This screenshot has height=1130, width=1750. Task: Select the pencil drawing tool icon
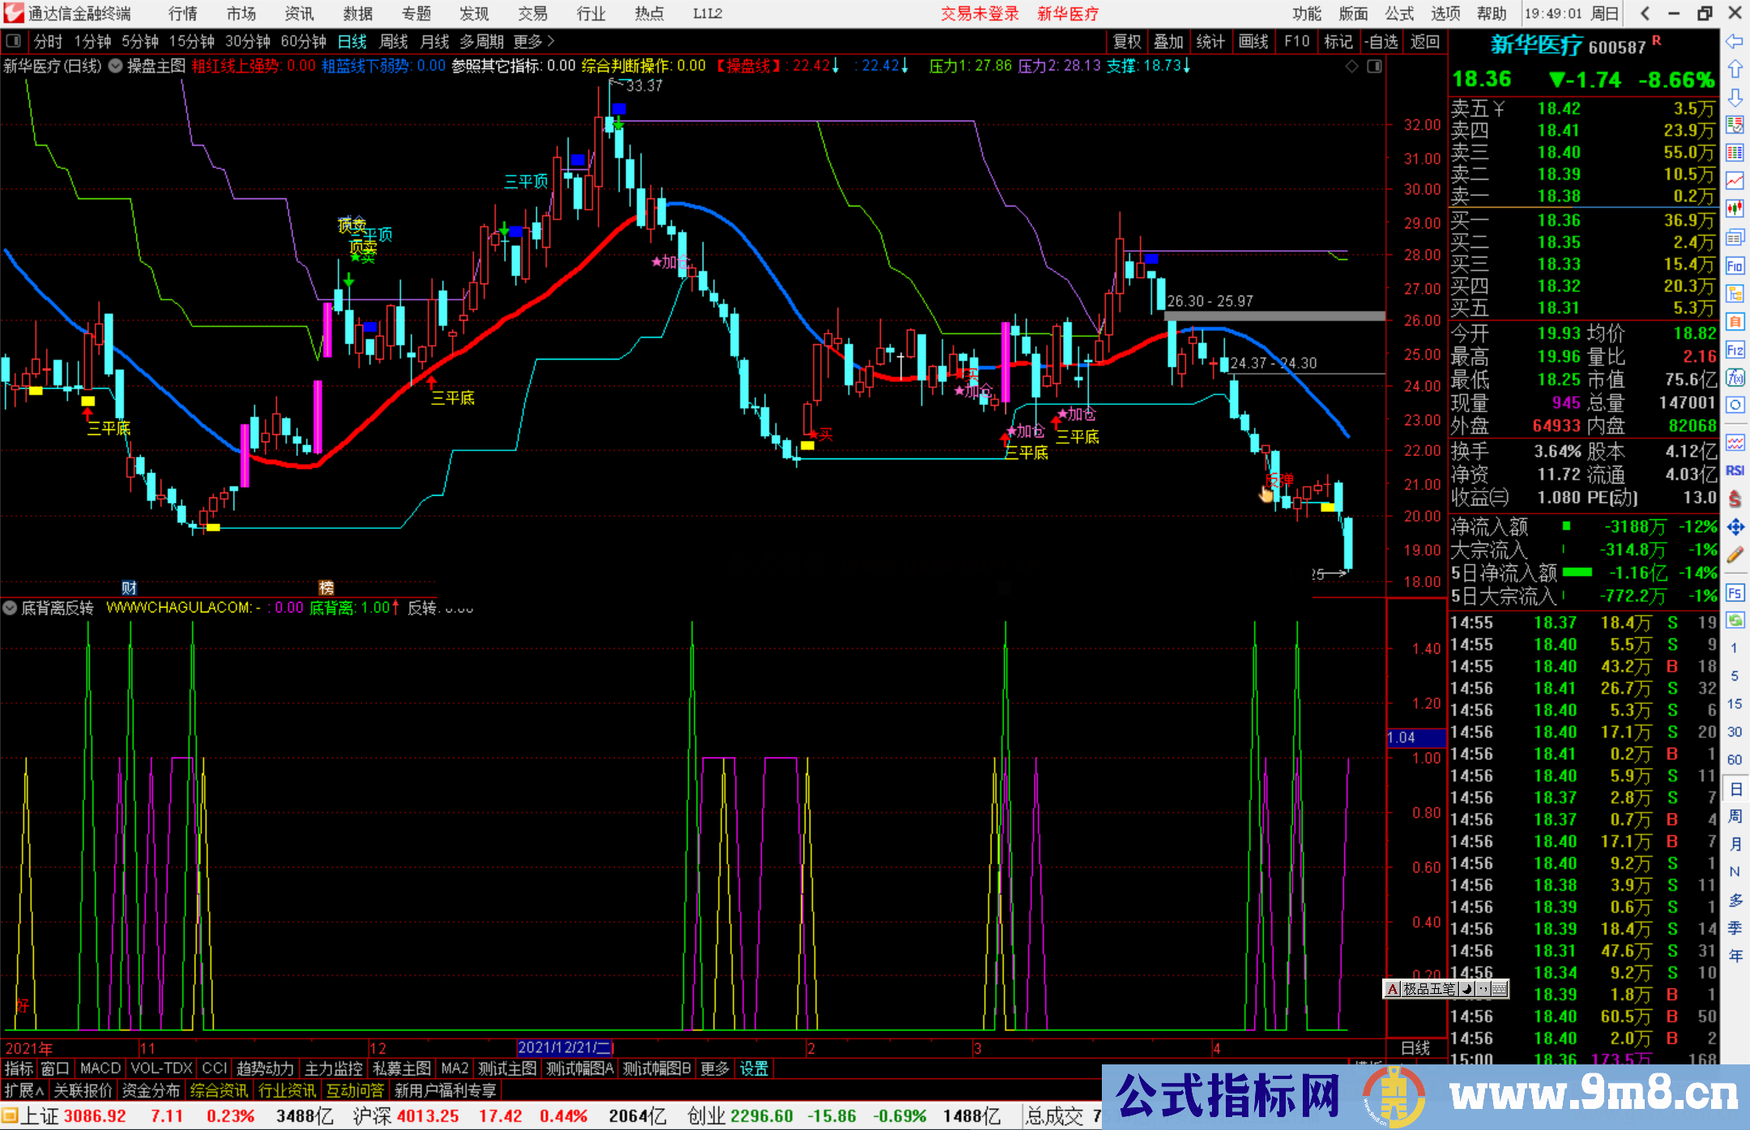point(1735,555)
